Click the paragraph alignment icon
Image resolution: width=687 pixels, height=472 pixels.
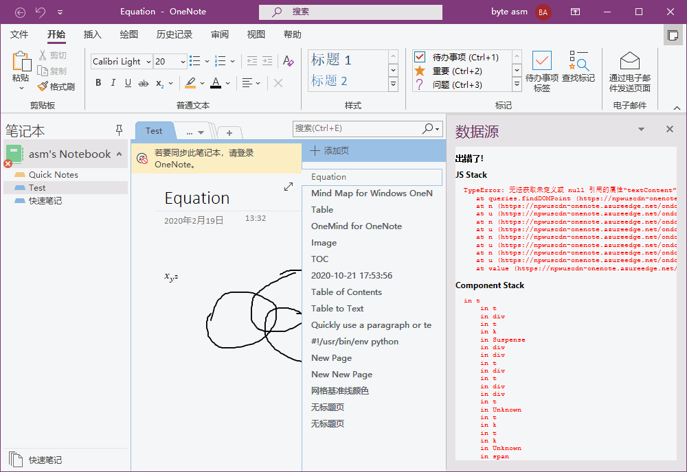tap(247, 83)
